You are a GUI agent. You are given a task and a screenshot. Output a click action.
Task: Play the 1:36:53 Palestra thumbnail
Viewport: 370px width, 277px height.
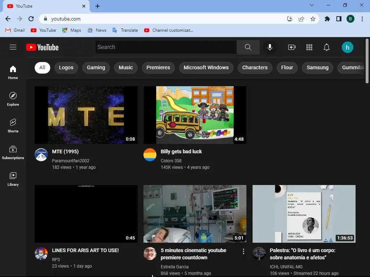304,214
